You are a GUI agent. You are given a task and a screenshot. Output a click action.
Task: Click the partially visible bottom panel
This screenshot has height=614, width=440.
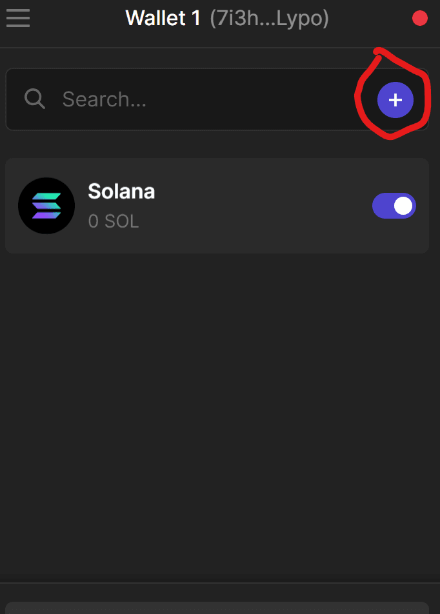tap(217, 608)
